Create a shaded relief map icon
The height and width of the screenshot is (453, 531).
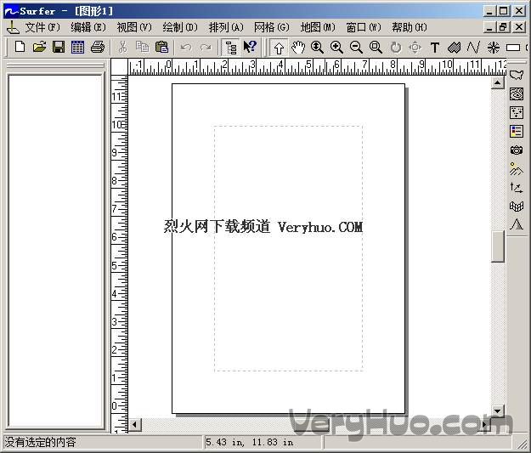click(x=517, y=168)
